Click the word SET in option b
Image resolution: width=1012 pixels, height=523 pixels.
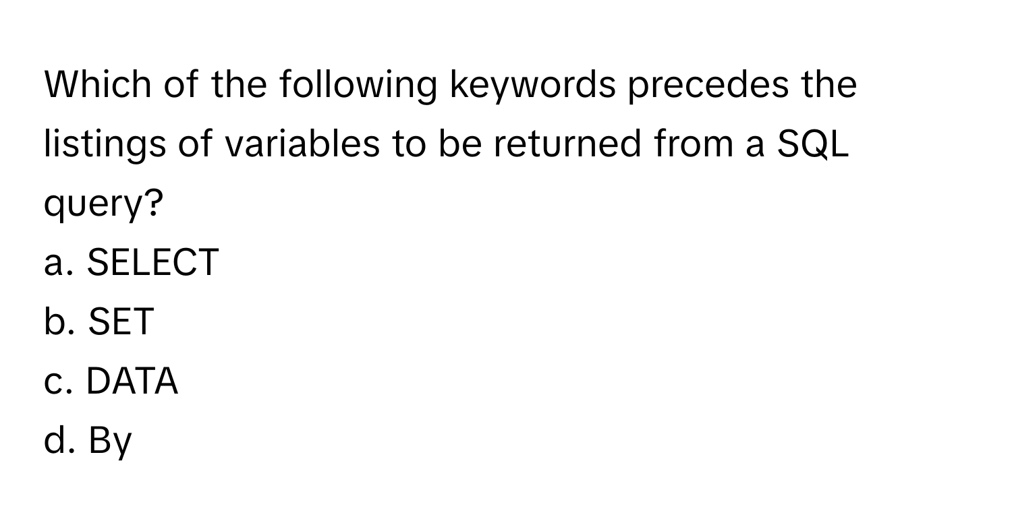[x=121, y=322]
